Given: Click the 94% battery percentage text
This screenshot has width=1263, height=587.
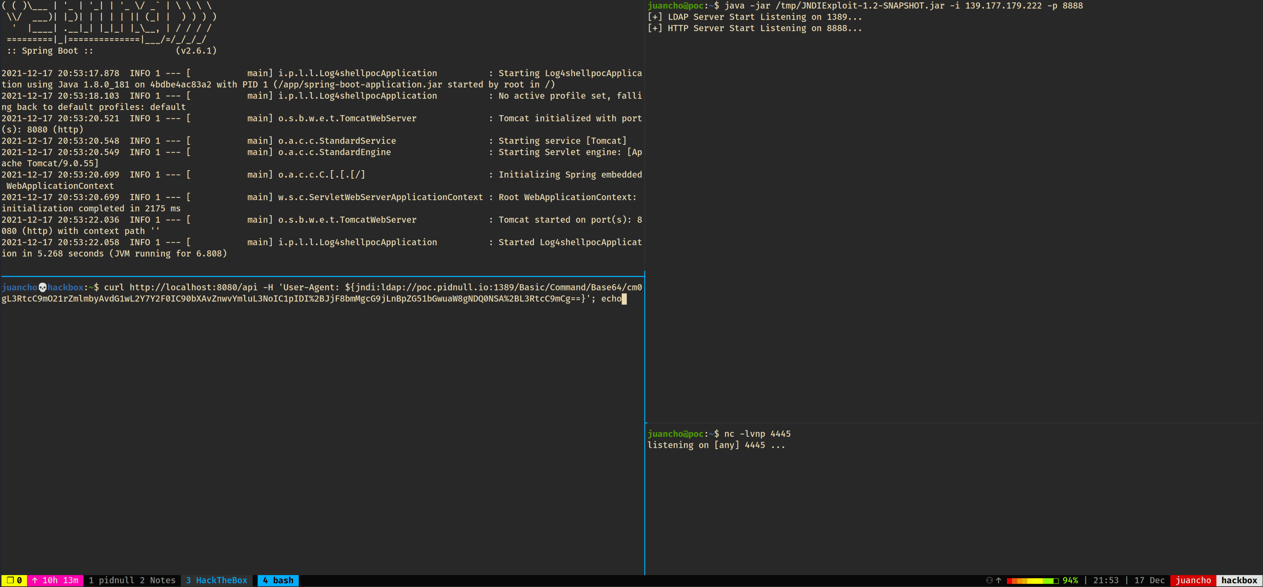Looking at the screenshot, I should pos(1070,580).
